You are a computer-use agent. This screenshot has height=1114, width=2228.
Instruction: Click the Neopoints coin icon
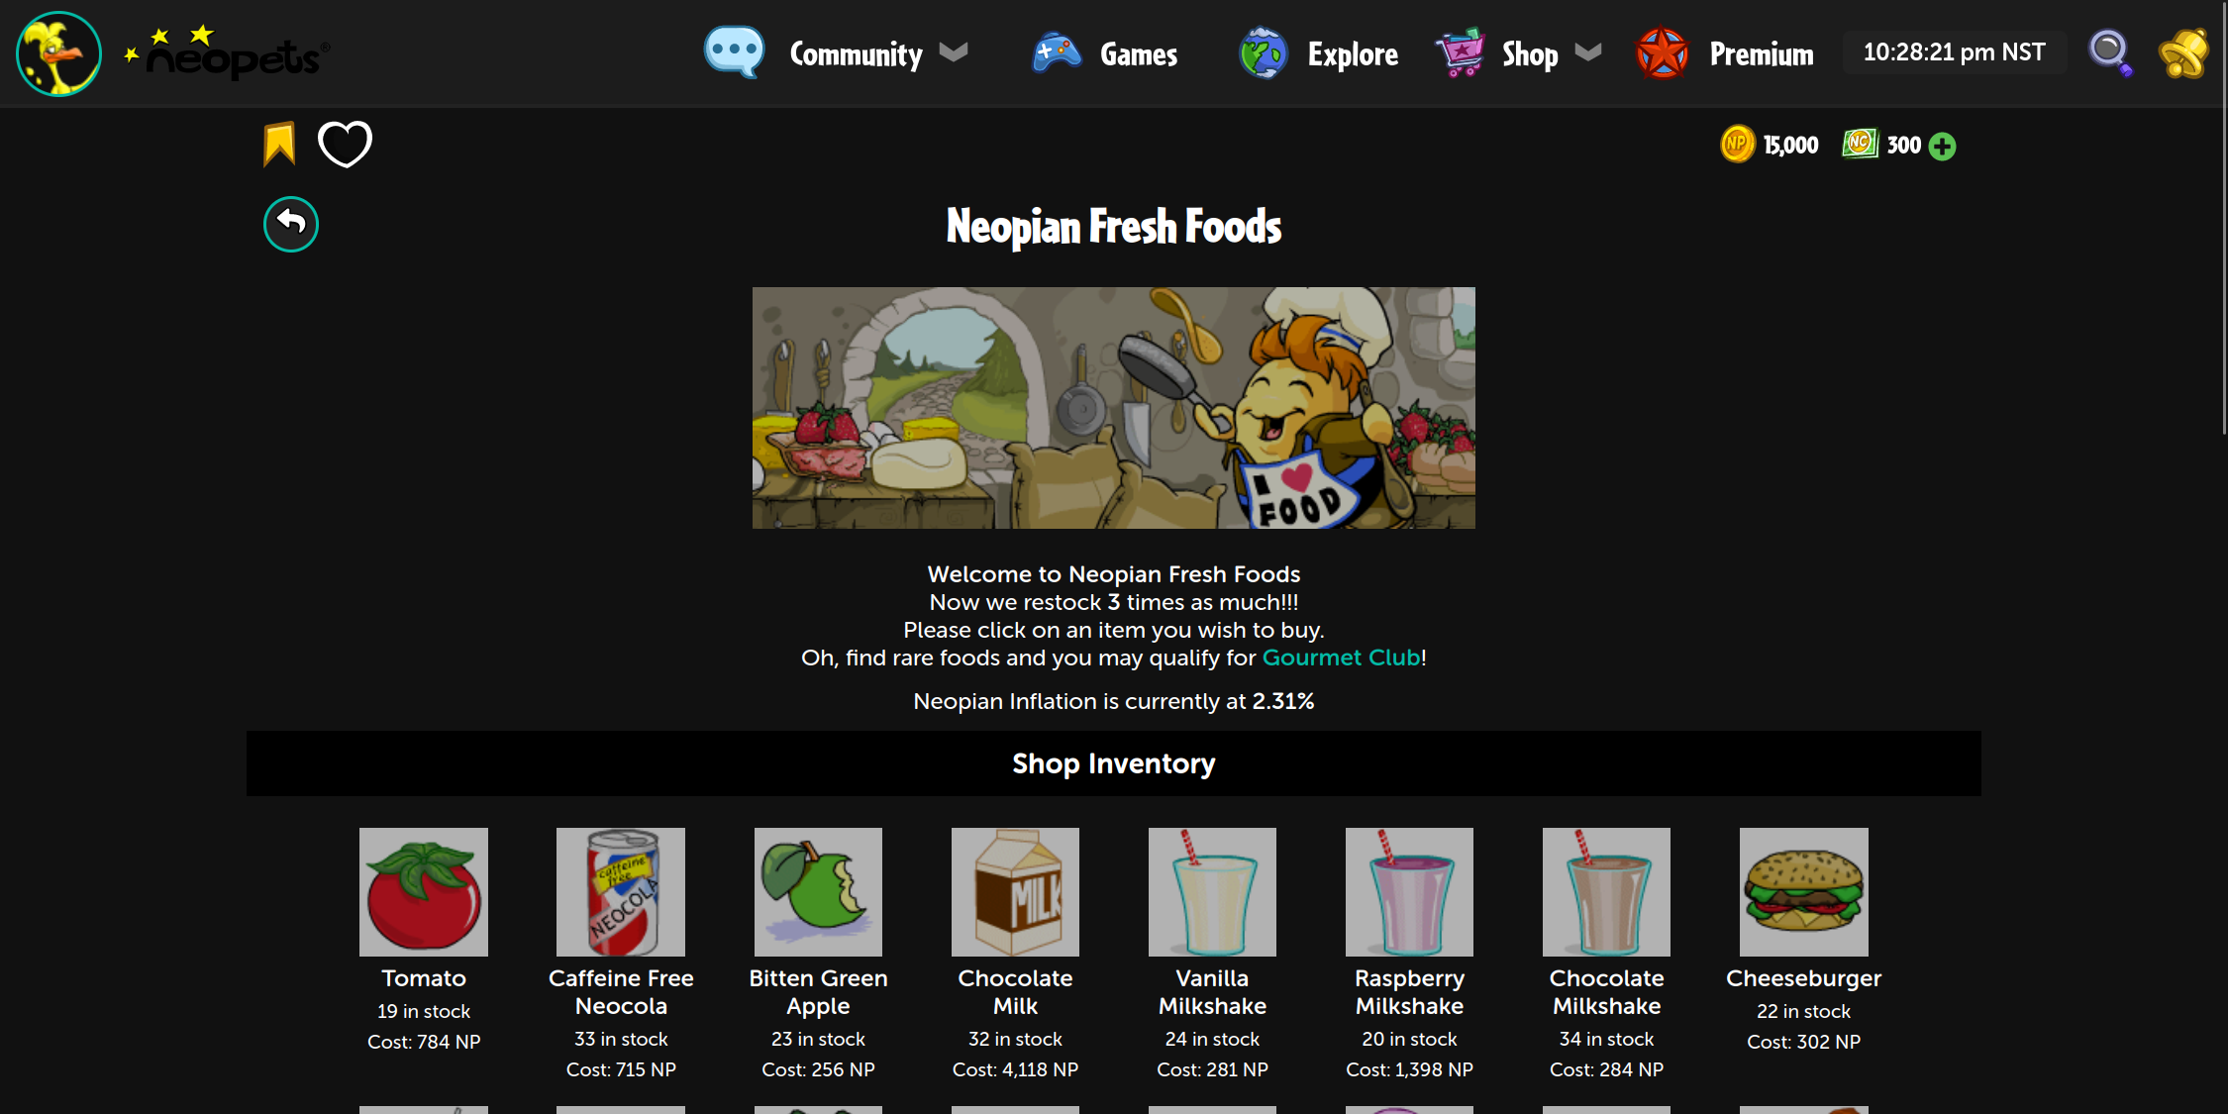[1737, 145]
